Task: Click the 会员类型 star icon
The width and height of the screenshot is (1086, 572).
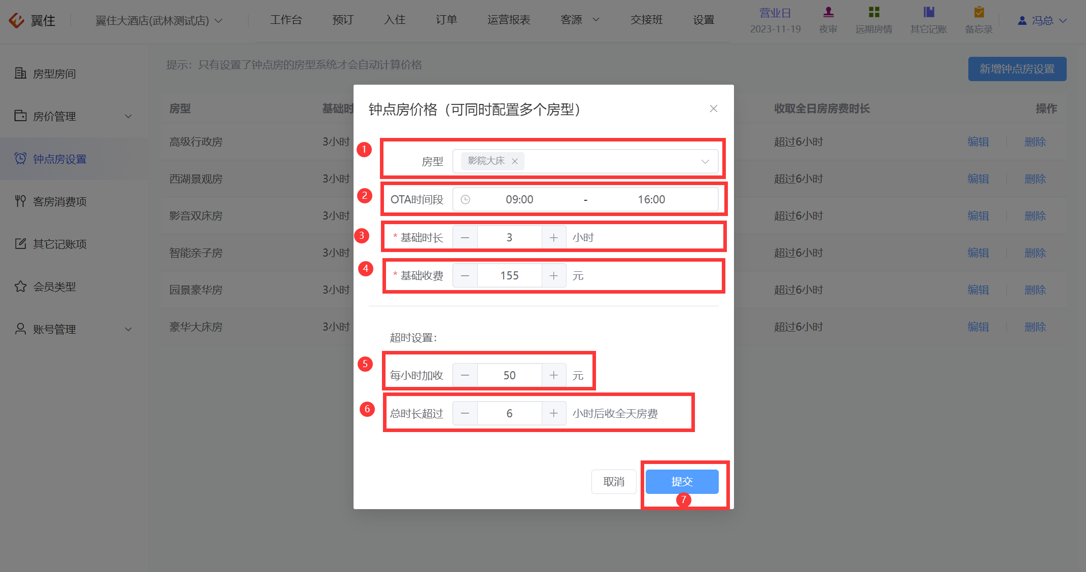Action: (20, 286)
